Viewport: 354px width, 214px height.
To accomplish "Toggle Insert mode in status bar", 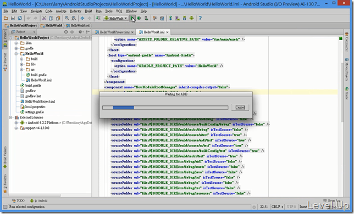I will point(303,207).
